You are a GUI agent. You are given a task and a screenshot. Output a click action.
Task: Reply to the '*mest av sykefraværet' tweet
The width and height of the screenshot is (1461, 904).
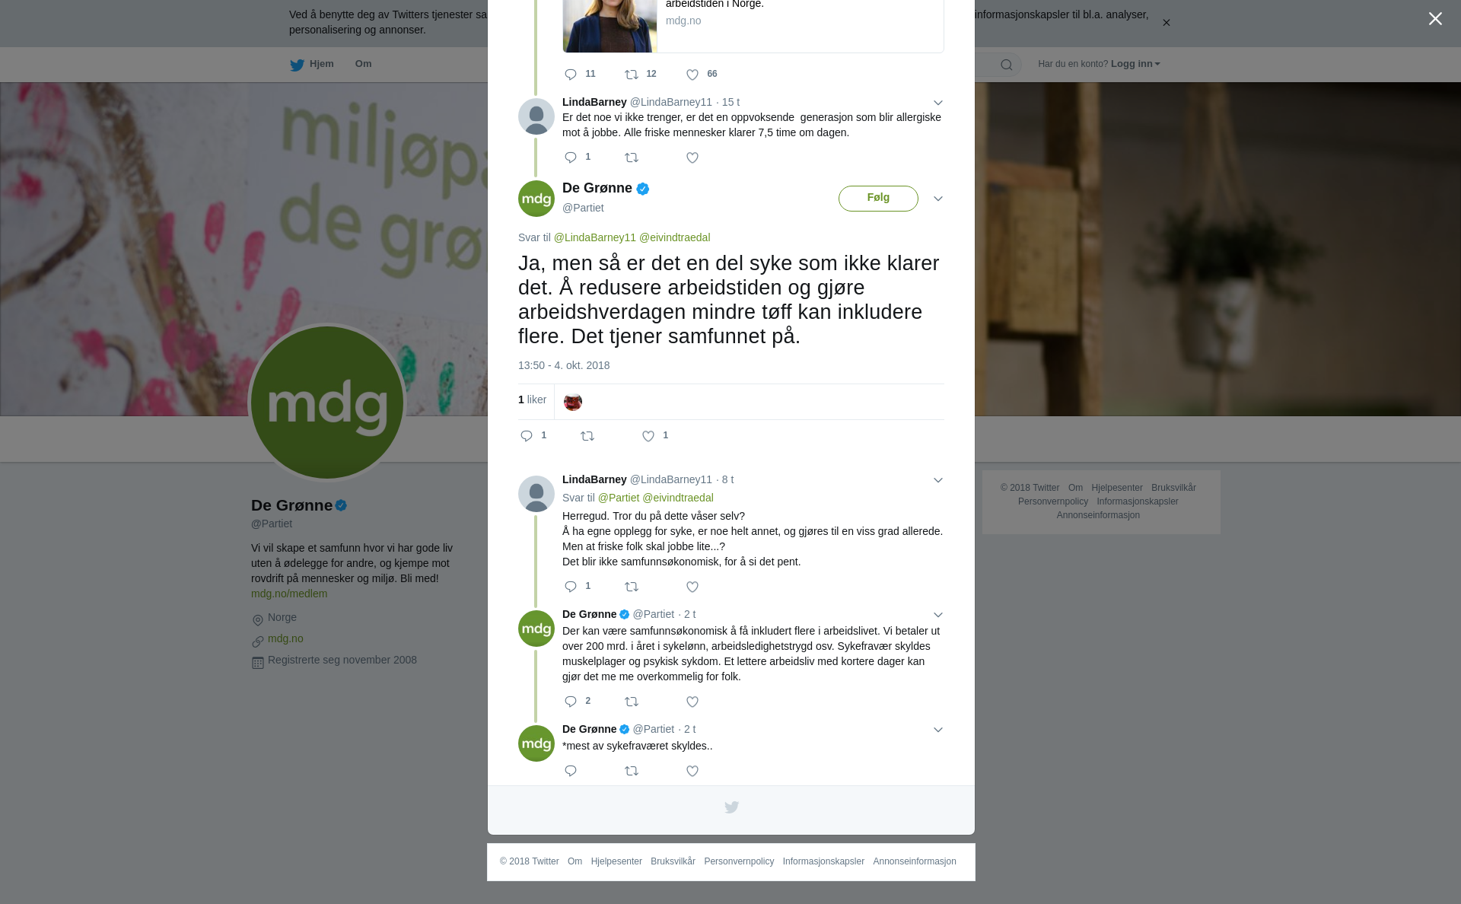coord(571,772)
